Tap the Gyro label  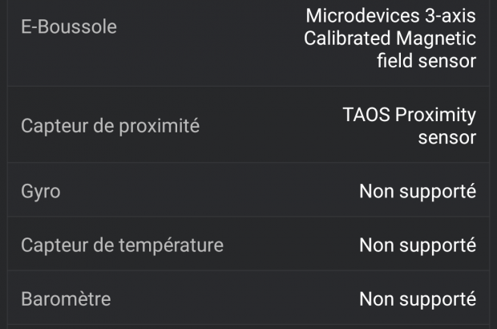click(40, 191)
